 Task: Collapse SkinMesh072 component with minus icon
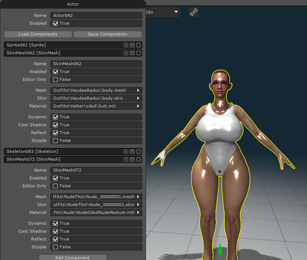tap(132, 159)
